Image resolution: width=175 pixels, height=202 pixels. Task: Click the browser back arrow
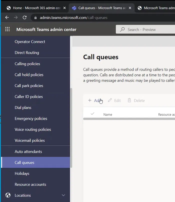[x=7, y=17]
